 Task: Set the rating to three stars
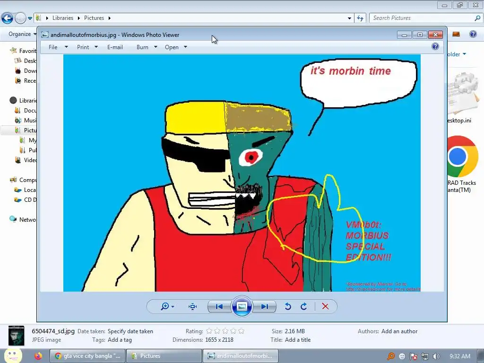click(x=225, y=331)
